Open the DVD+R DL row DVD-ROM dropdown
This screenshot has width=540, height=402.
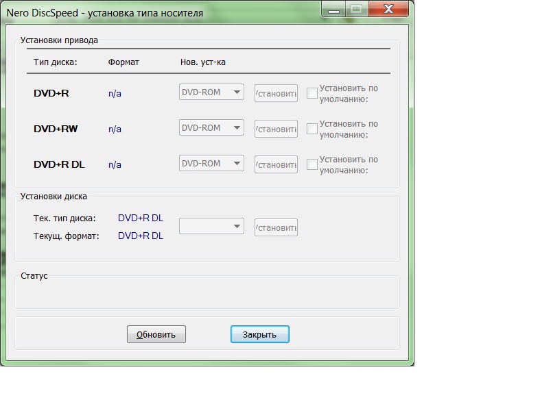(211, 164)
